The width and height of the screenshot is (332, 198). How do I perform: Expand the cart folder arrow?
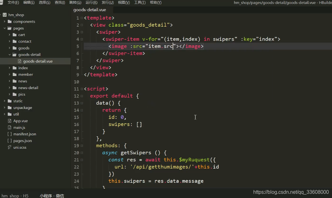(9, 34)
